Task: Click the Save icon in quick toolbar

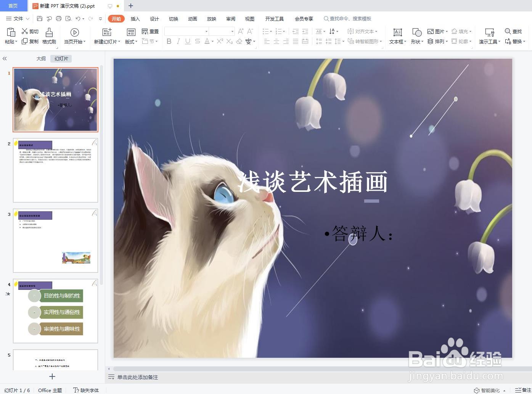Action: (x=40, y=18)
